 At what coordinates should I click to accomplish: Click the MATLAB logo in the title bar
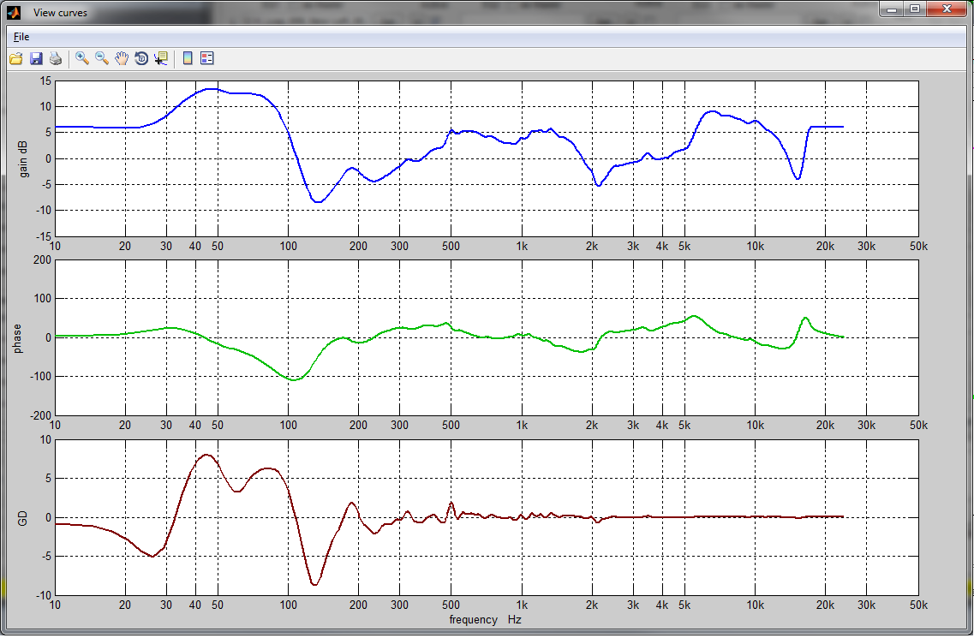click(14, 12)
